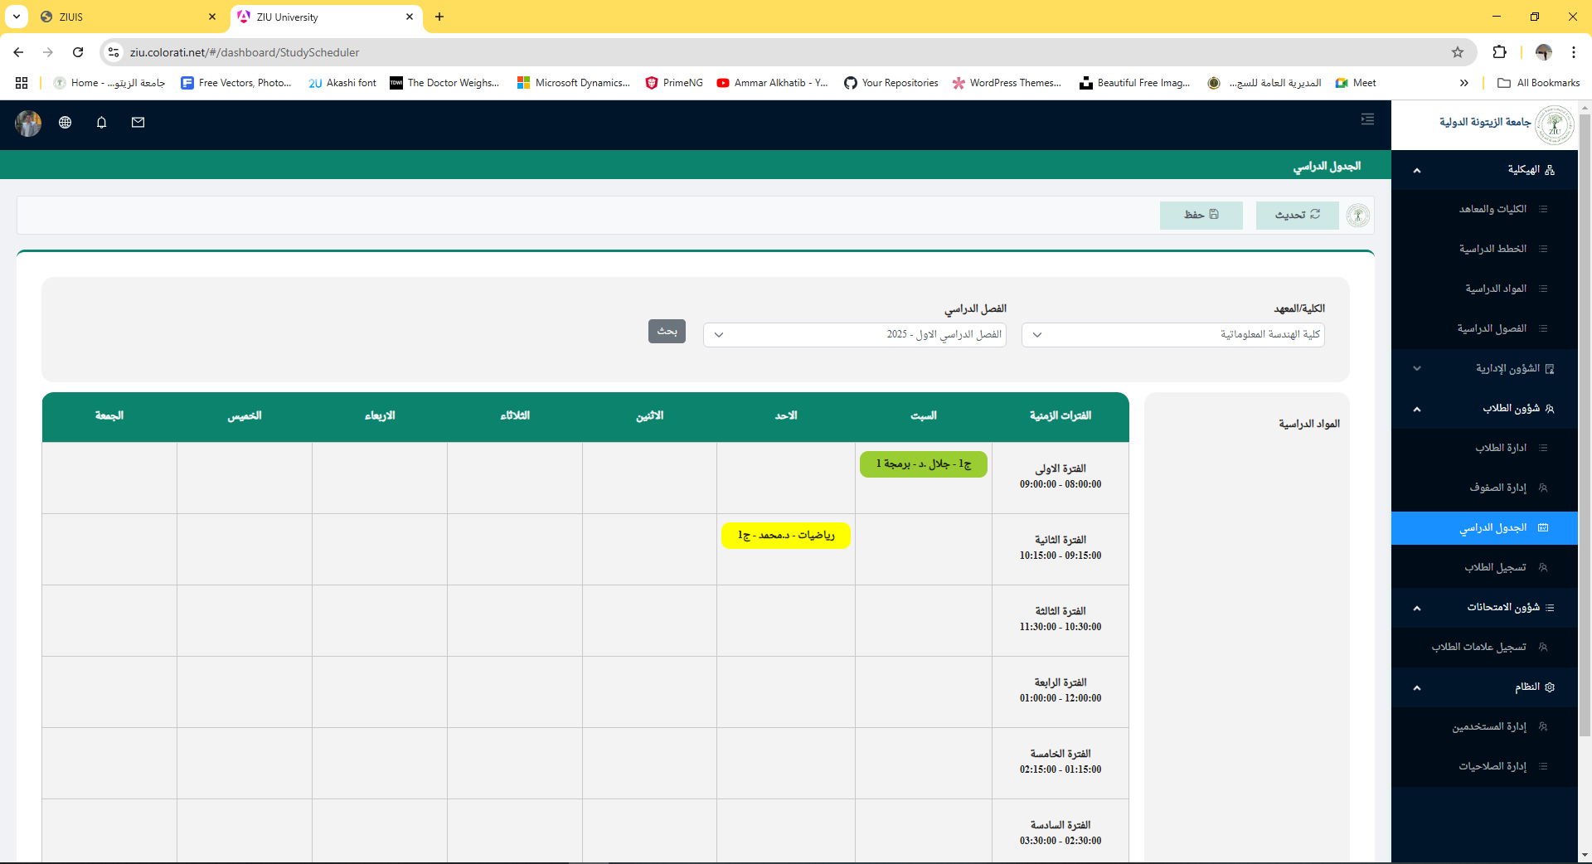
Task: Click the الفترة الثالثة time slot cell
Action: pyautogui.click(x=1061, y=620)
